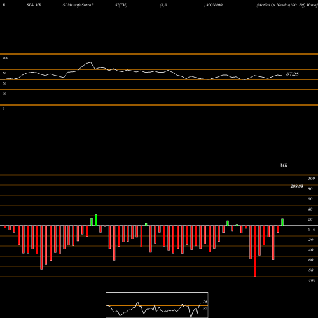Screen dimensions: 318x318
Task: Click the RSI value 57.28 label
Action: tap(293, 74)
